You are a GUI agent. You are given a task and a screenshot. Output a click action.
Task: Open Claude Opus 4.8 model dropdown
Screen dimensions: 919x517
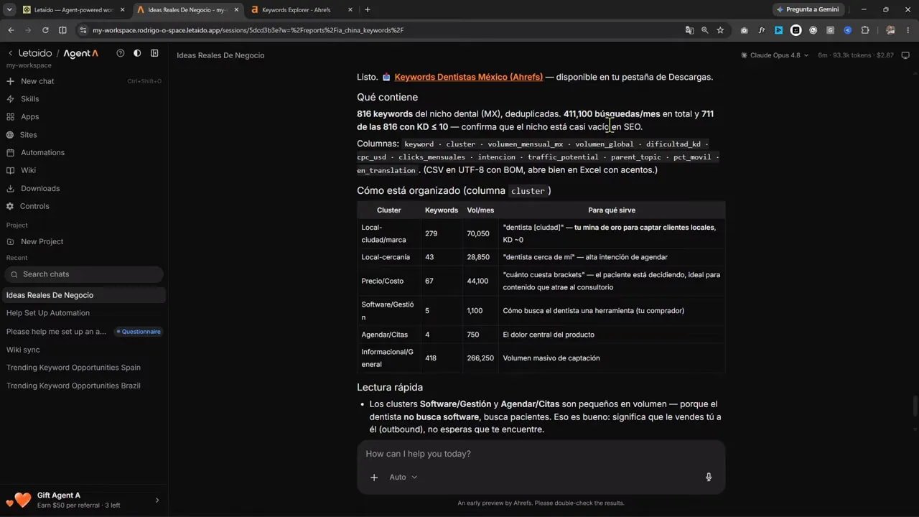pos(775,55)
